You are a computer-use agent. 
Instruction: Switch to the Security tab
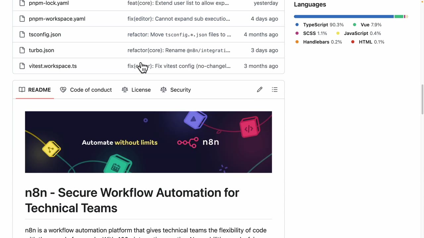[x=176, y=90]
